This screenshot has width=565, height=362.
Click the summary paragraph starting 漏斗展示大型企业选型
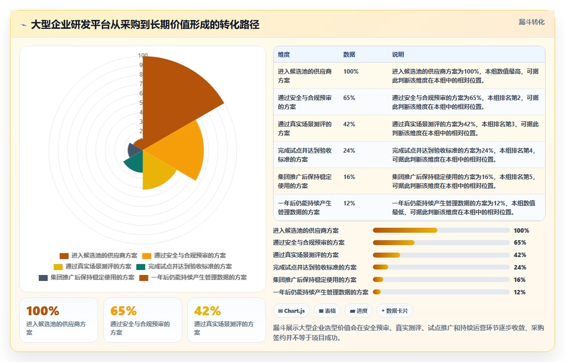click(409, 333)
